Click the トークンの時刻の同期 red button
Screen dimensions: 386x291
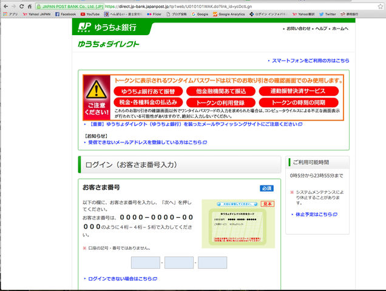(299, 102)
